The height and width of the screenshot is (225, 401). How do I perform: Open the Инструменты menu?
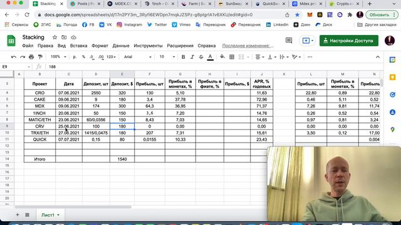pyautogui.click(x=148, y=46)
